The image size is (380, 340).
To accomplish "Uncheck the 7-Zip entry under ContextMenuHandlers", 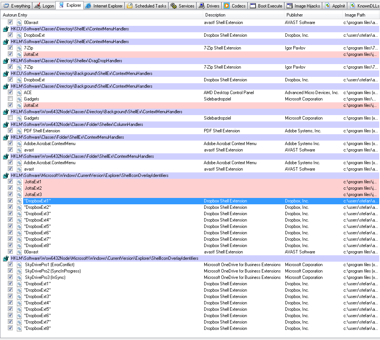I will 10,48.
